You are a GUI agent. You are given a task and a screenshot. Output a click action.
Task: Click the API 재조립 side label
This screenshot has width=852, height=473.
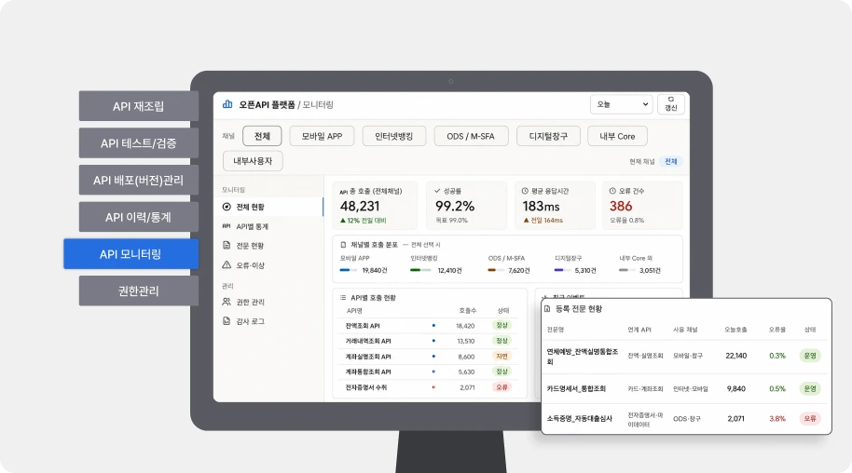139,106
